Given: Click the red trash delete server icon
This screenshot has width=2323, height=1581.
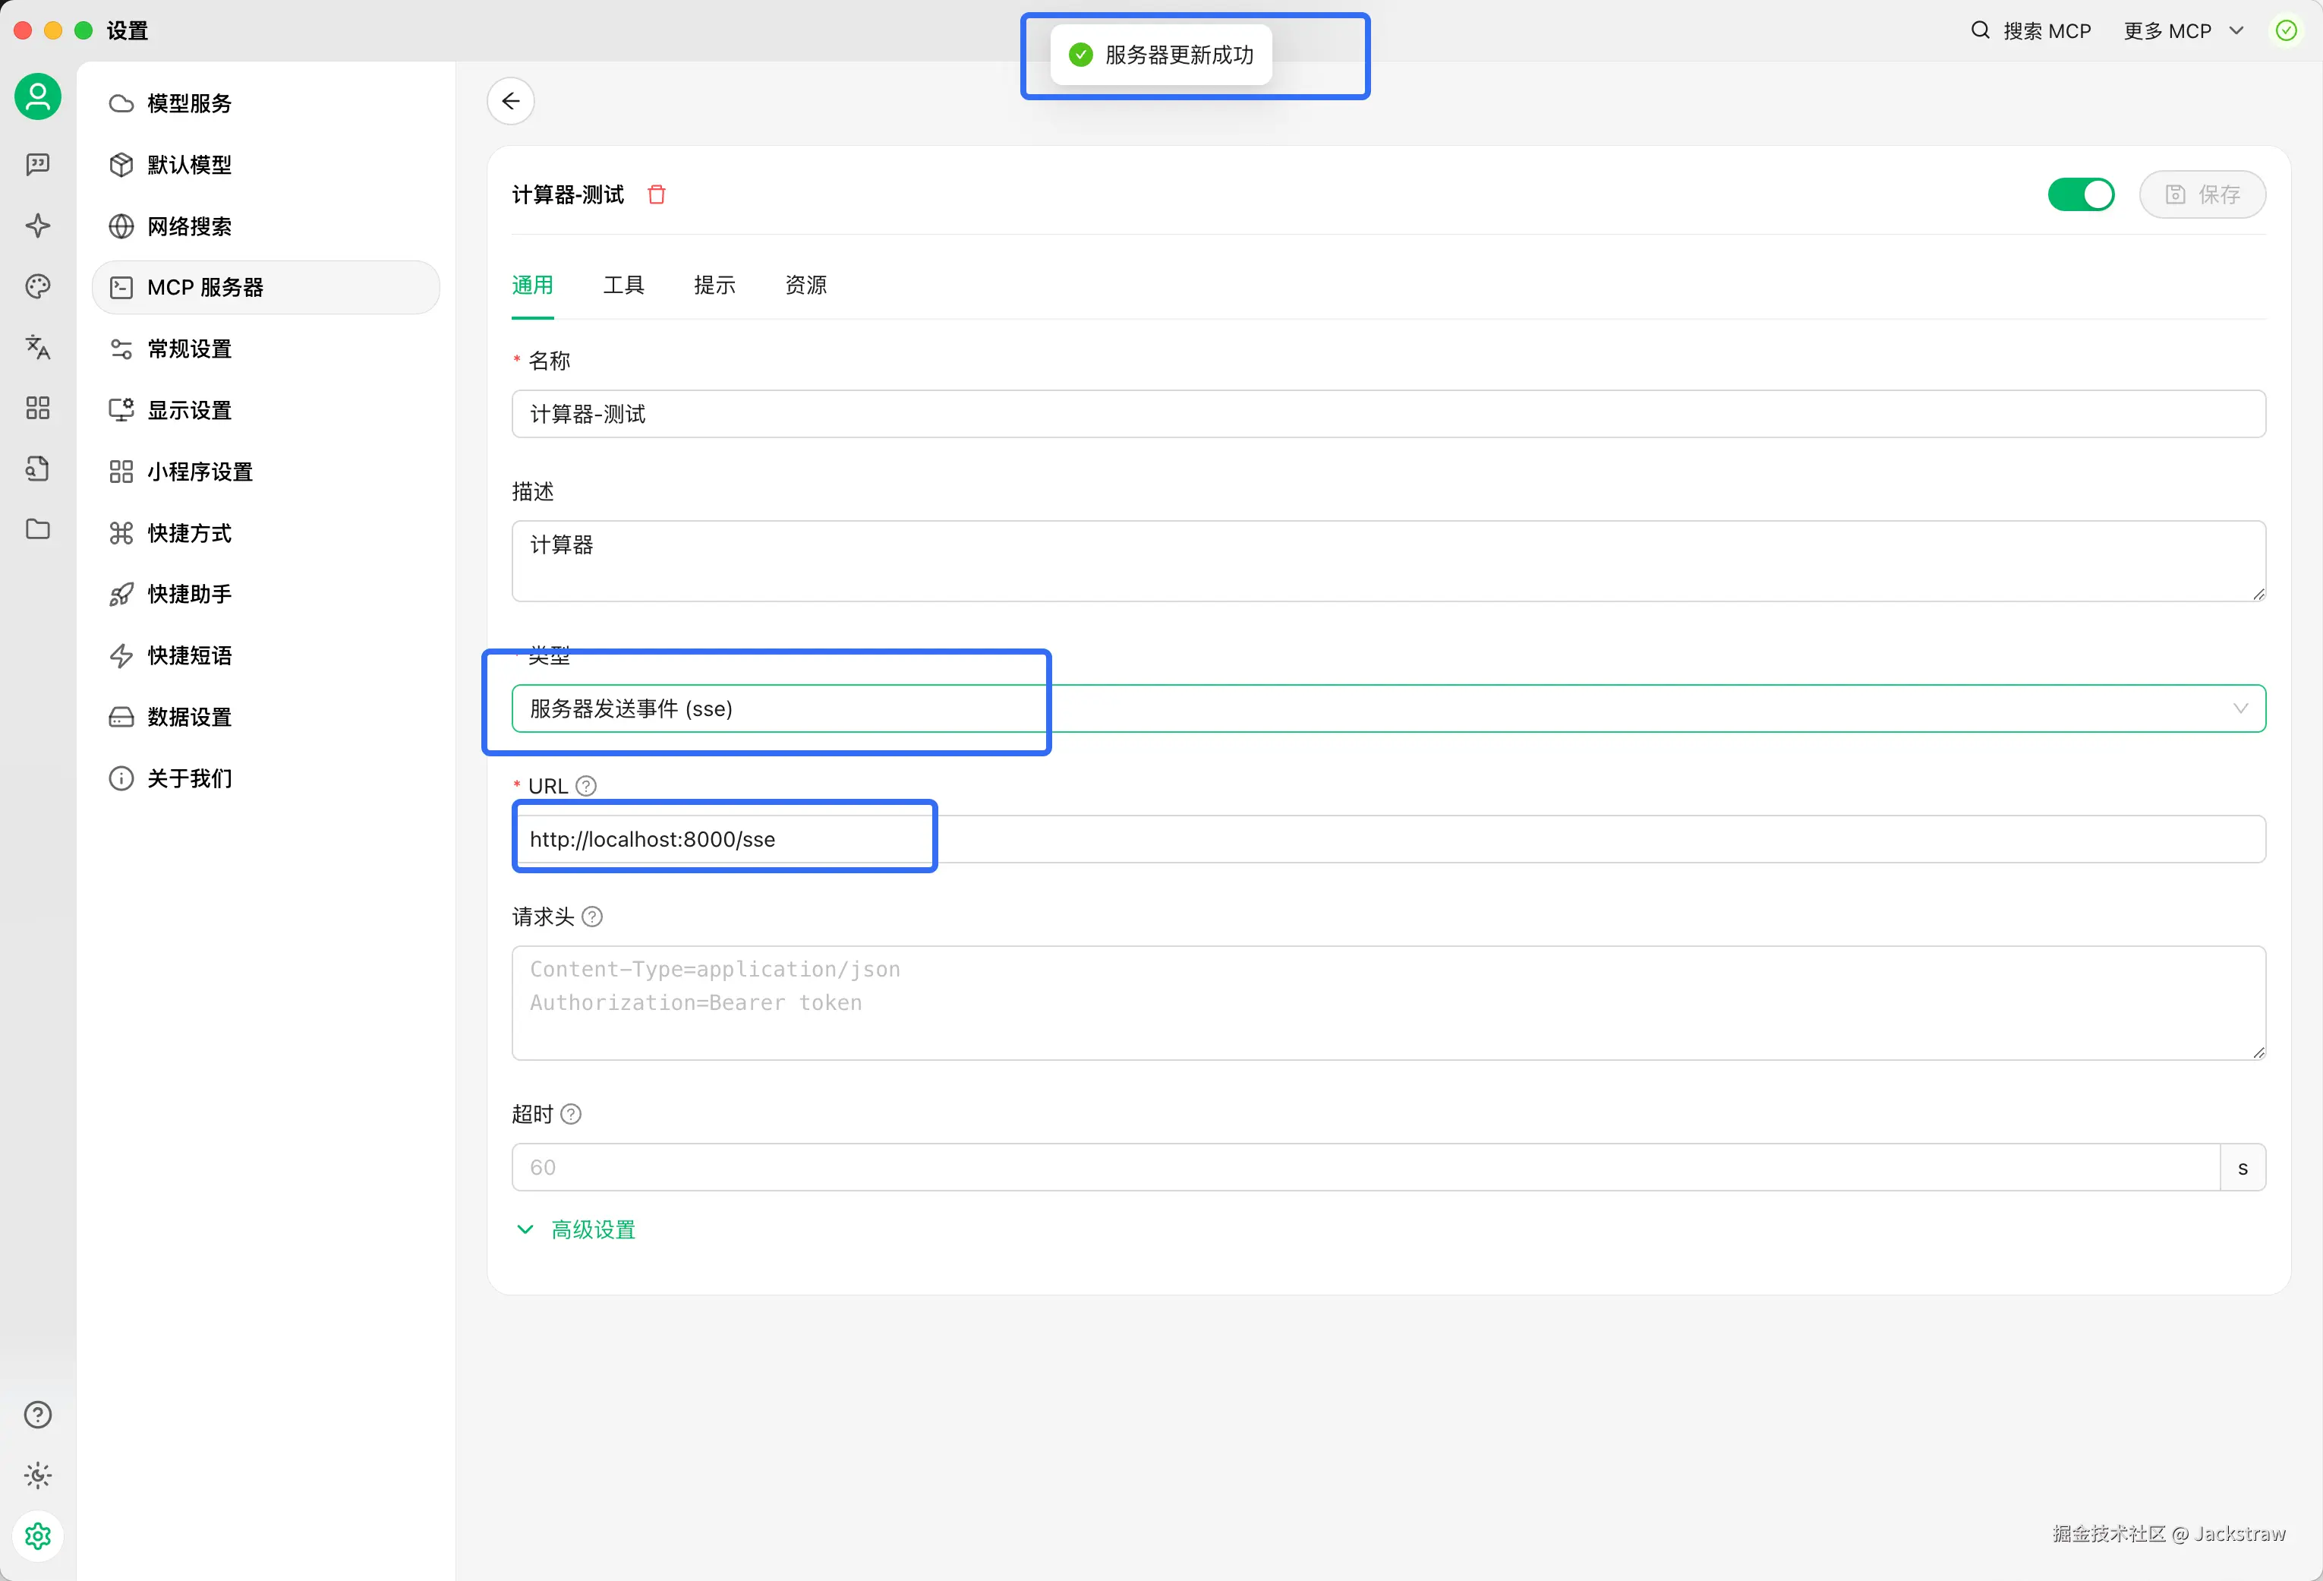Looking at the screenshot, I should 657,194.
